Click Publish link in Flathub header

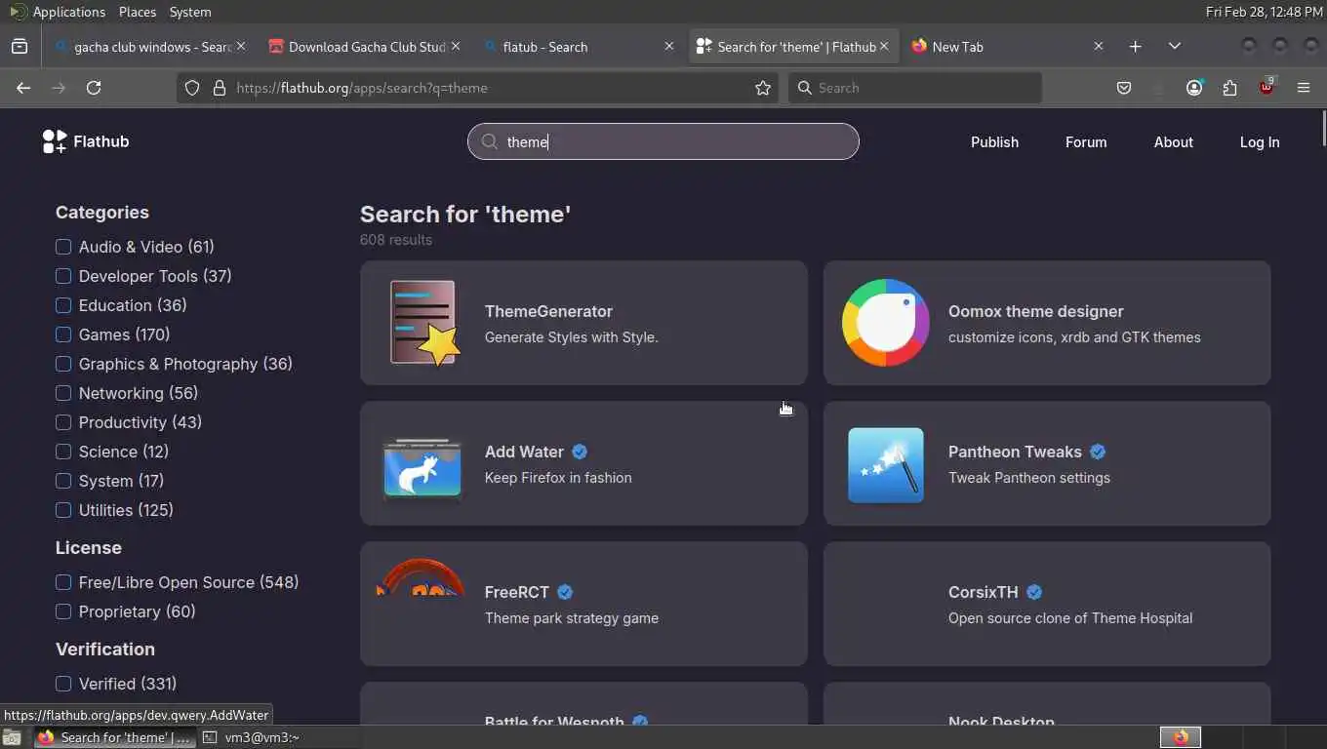click(x=994, y=142)
